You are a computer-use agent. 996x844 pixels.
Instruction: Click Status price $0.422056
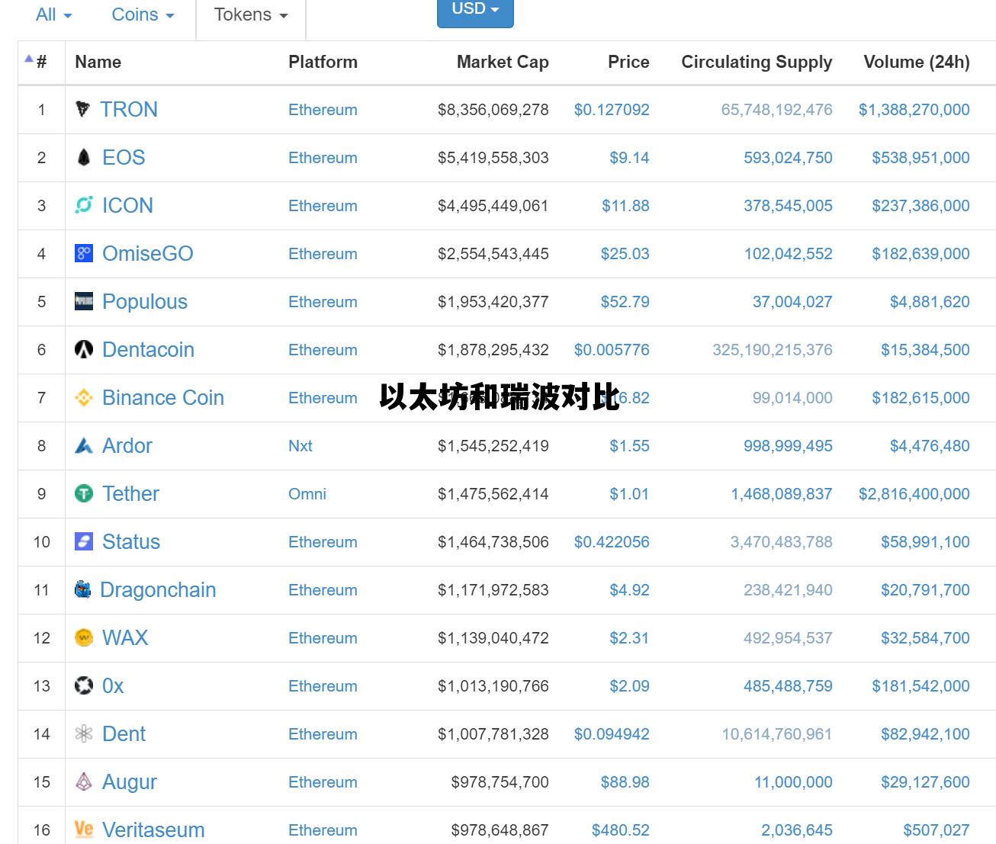click(x=612, y=541)
